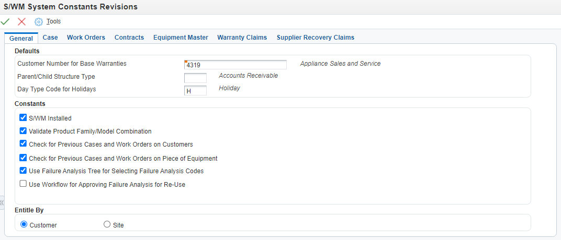This screenshot has height=240, width=561.
Task: View the Supplier Recovery Claims tab
Action: 316,38
